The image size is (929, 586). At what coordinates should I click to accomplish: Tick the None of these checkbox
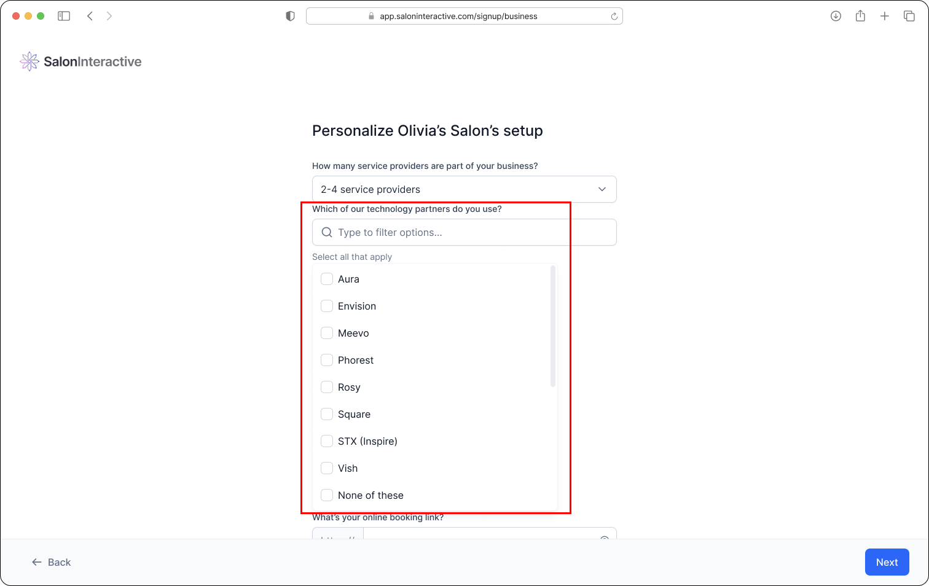click(327, 495)
